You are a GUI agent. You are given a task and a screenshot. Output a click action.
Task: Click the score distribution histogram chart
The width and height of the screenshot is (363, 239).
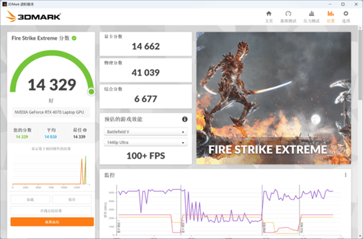[x=51, y=171]
